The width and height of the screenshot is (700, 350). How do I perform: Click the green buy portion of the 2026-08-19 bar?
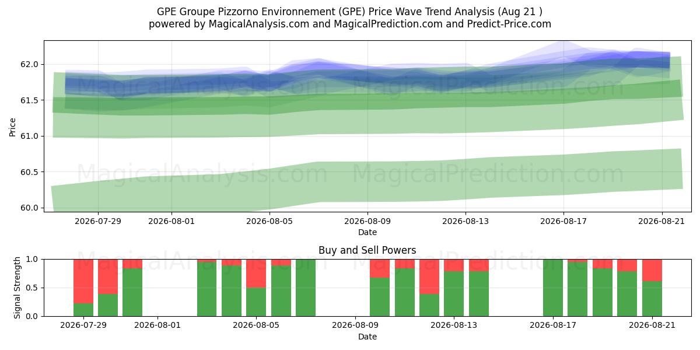coord(603,292)
